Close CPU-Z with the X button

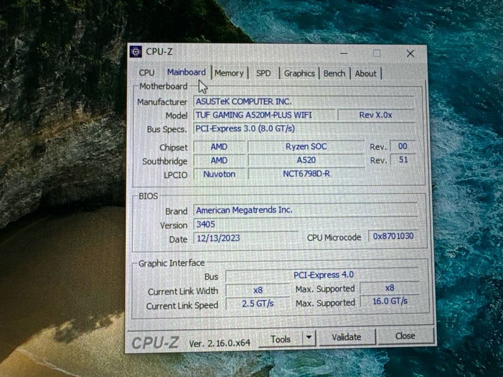(x=410, y=53)
